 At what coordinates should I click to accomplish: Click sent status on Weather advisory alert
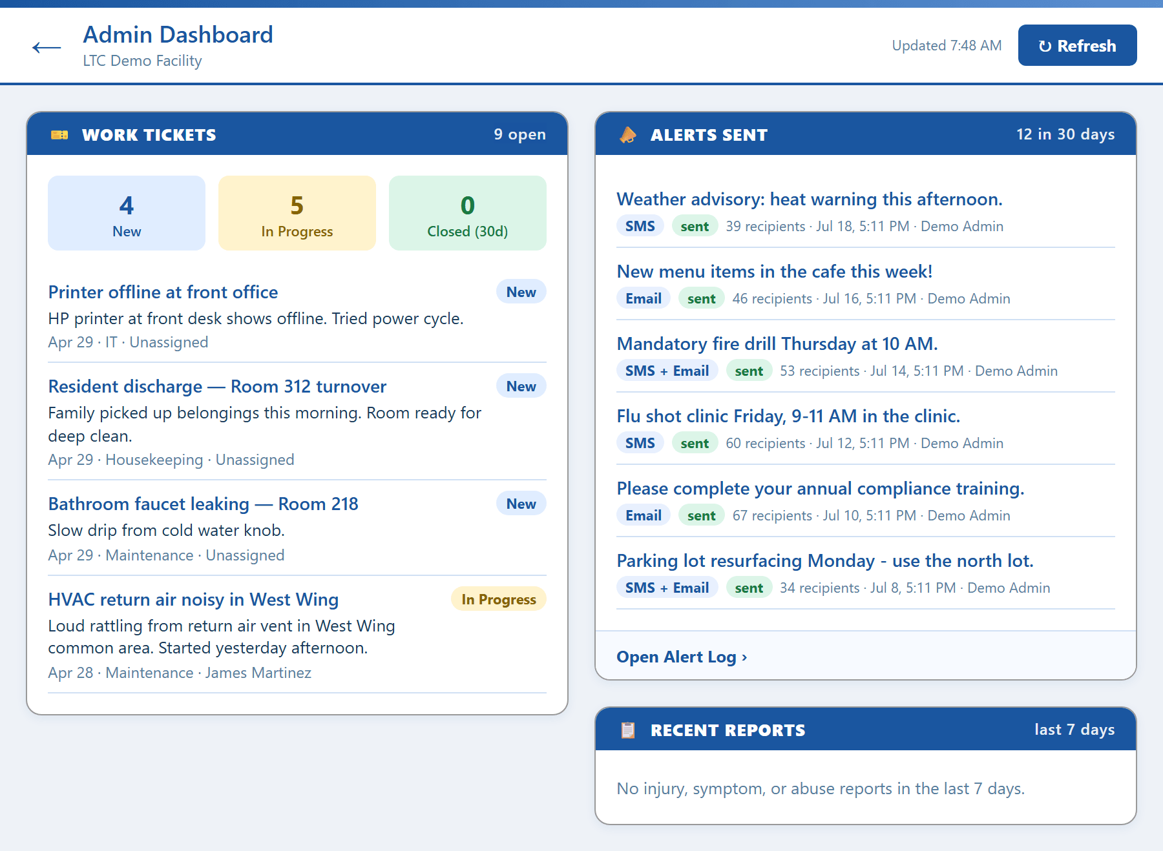(x=695, y=226)
